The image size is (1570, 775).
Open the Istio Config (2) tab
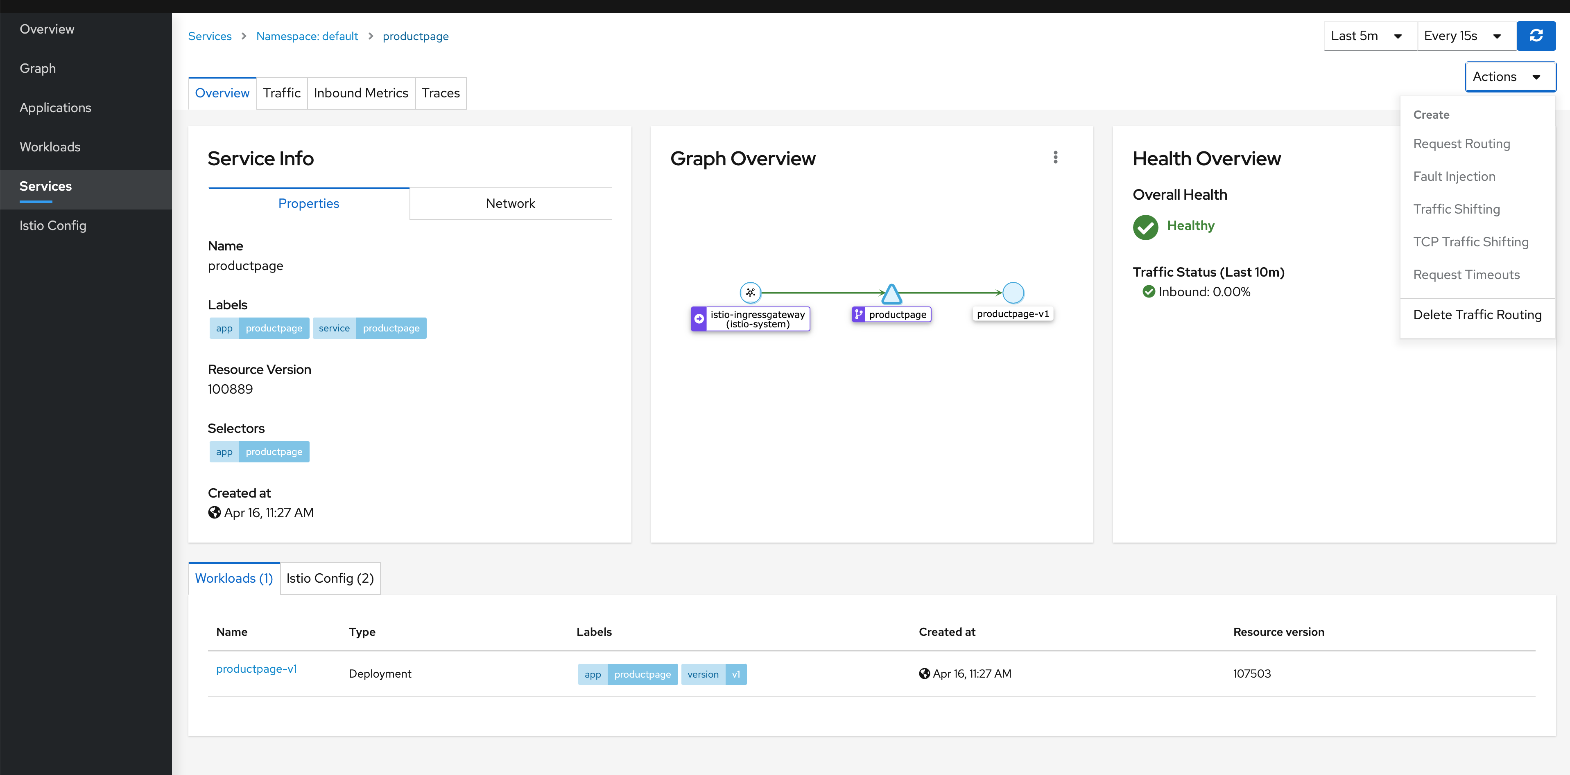click(x=330, y=578)
